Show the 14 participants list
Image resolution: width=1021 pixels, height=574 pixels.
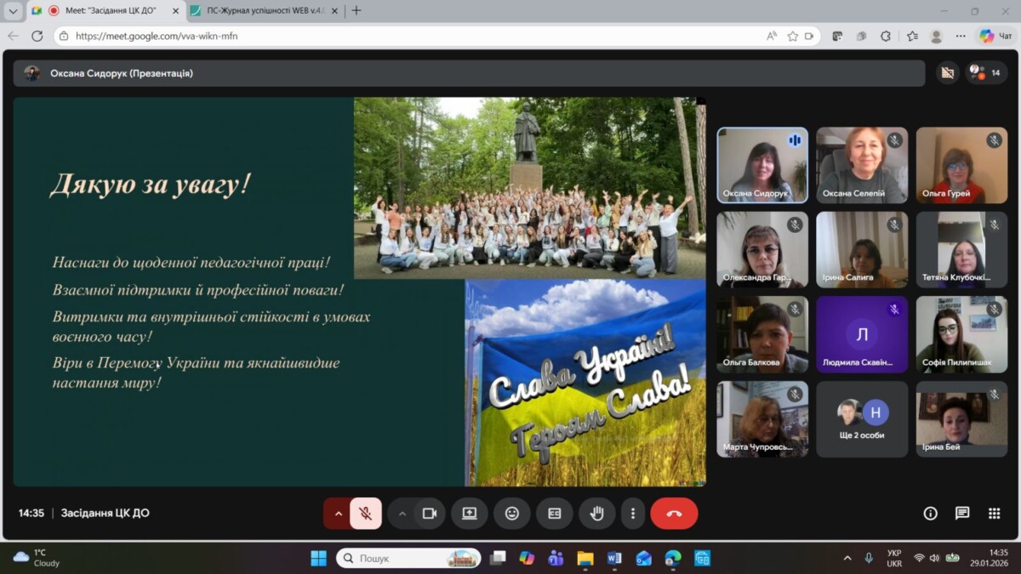click(x=987, y=73)
